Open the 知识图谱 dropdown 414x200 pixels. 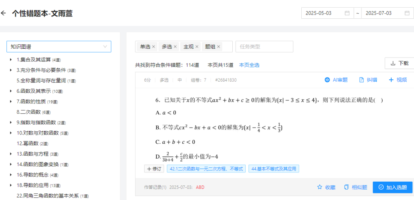point(59,47)
